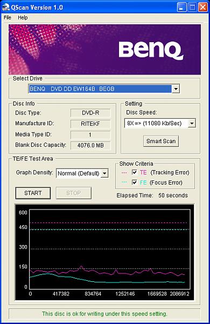The height and width of the screenshot is (324, 210).
Task: Click the pink TE dashed line swatch
Action: click(x=124, y=173)
